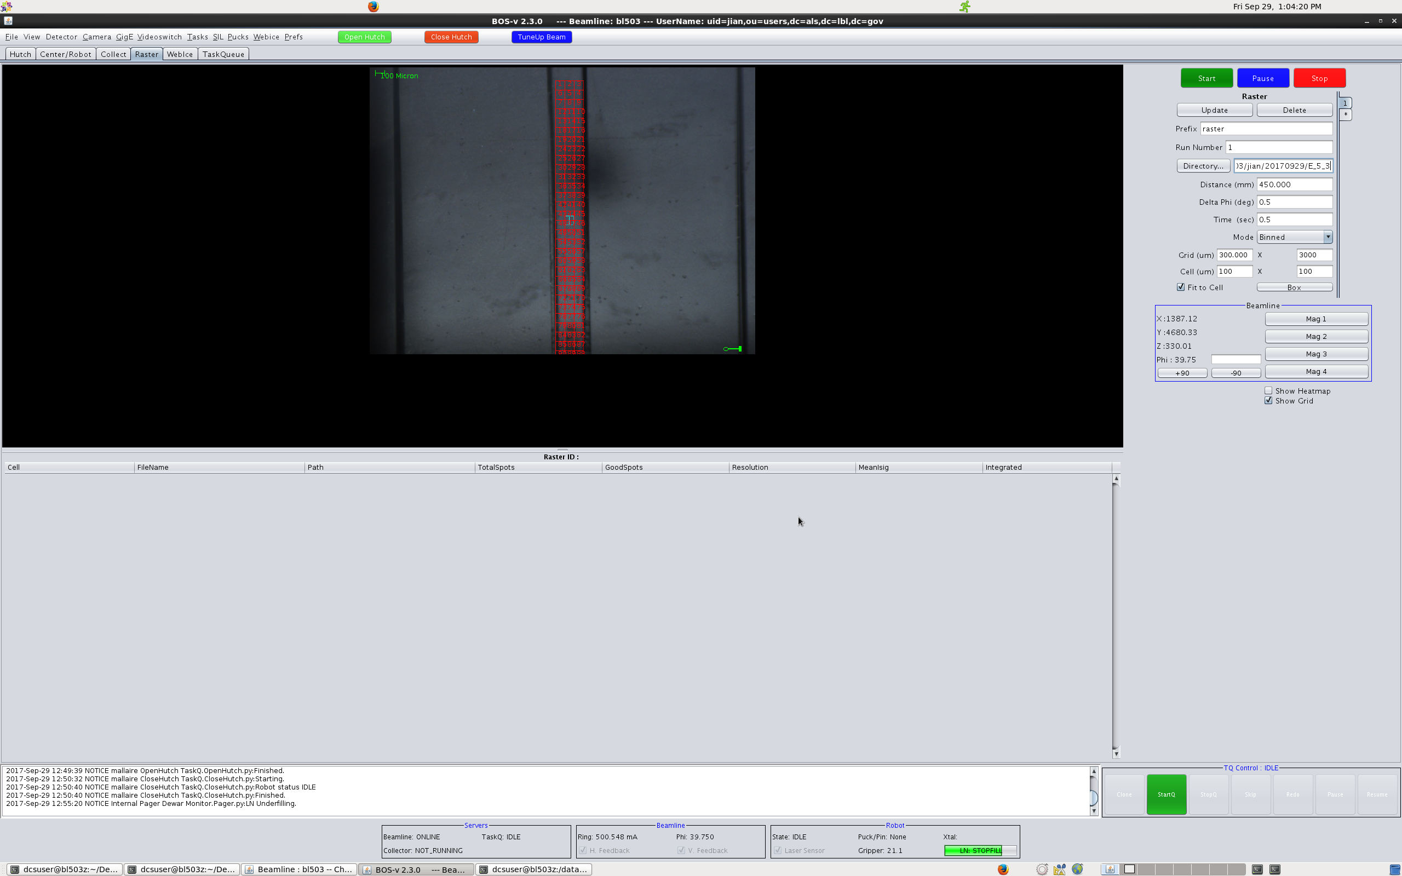The height and width of the screenshot is (876, 1402).
Task: Click the globe icon in the tray
Action: pyautogui.click(x=1077, y=869)
